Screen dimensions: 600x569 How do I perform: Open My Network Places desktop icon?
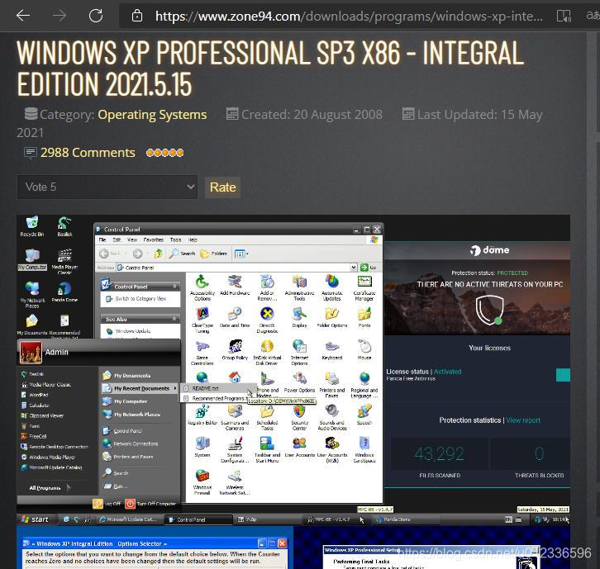pyautogui.click(x=32, y=295)
